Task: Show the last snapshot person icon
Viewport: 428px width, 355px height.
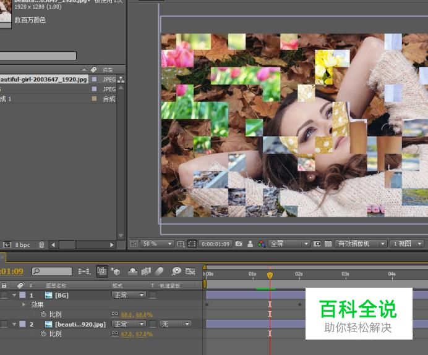Action: pos(250,244)
